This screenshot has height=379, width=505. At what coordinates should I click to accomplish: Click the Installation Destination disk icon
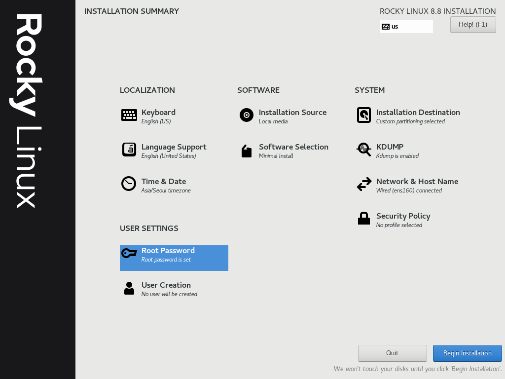[364, 115]
